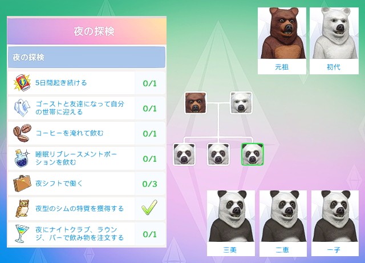
Task: Open the 初代 polar bear portrait
Action: click(x=334, y=41)
